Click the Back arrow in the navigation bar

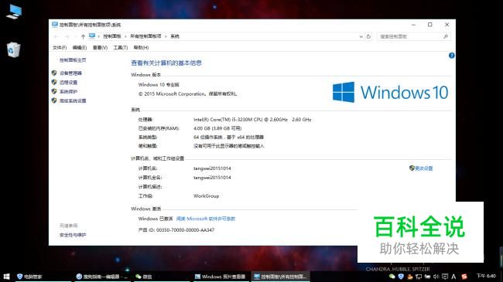tap(56, 36)
